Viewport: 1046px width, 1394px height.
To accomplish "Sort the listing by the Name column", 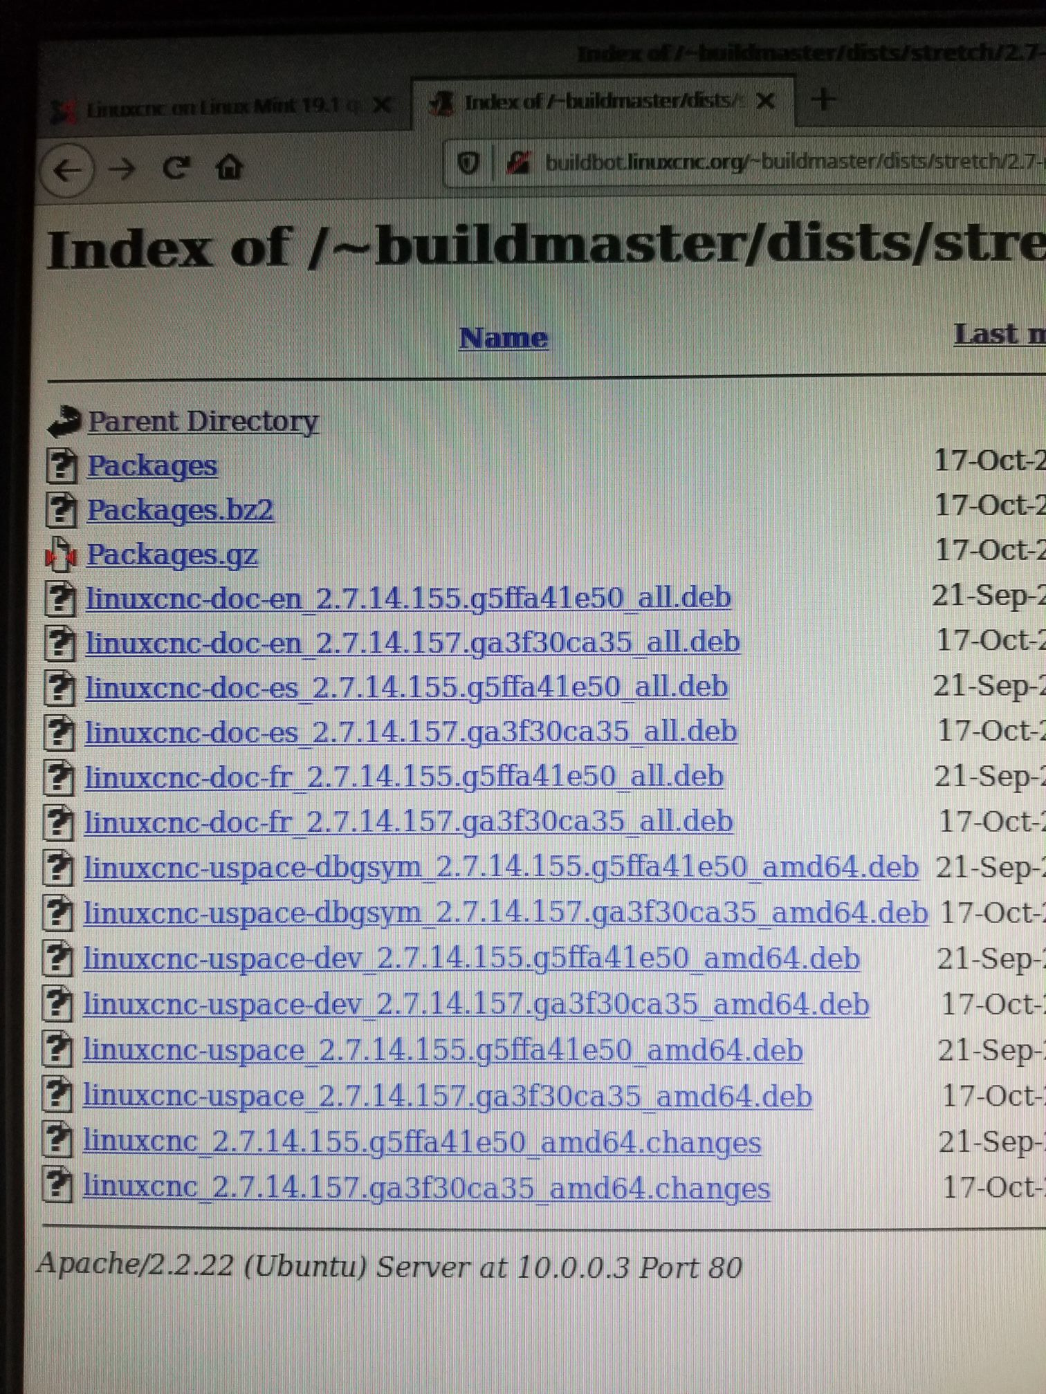I will coord(503,337).
